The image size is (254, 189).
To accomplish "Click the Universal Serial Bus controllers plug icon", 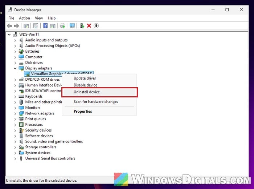I will pos(21,158).
